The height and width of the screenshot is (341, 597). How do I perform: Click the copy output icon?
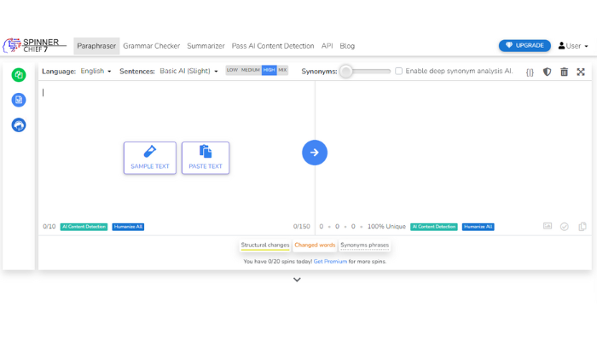pos(583,227)
